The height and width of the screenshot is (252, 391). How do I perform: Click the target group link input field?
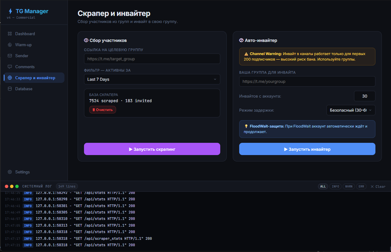click(x=152, y=59)
